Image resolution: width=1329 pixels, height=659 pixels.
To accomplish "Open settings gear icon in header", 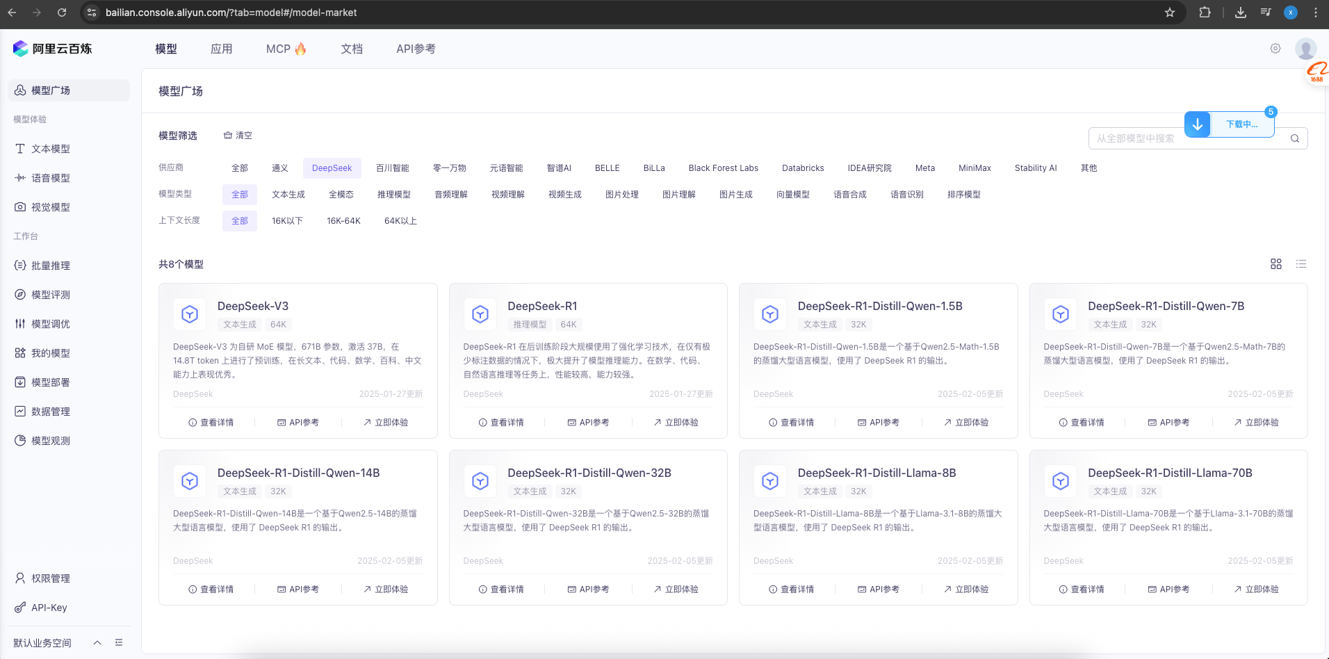I will 1275,49.
